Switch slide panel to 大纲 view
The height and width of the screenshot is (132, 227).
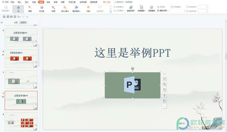[16, 22]
